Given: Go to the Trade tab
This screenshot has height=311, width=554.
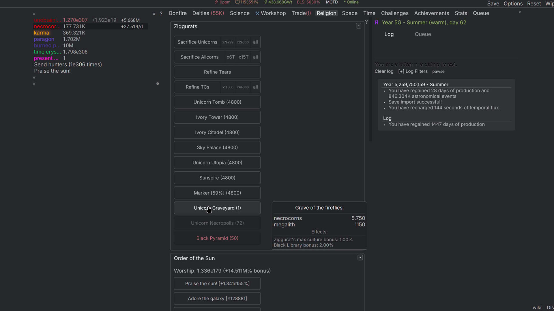Looking at the screenshot, I should (x=301, y=13).
